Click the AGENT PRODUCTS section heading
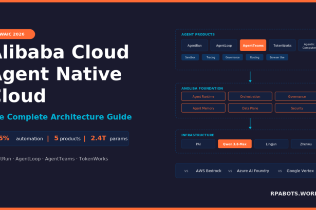The image size is (316, 210). [198, 34]
